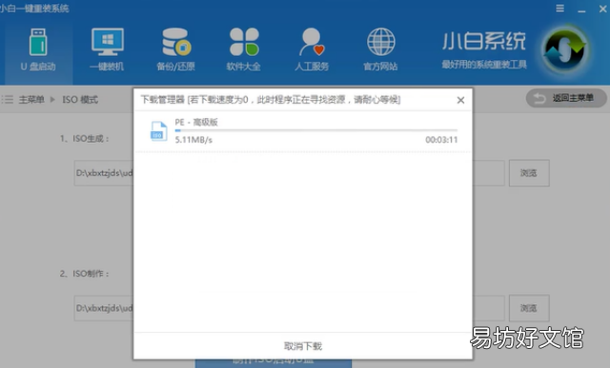This screenshot has height=368, width=610.
Task: Click the 小白系统 brand title text
Action: click(484, 41)
